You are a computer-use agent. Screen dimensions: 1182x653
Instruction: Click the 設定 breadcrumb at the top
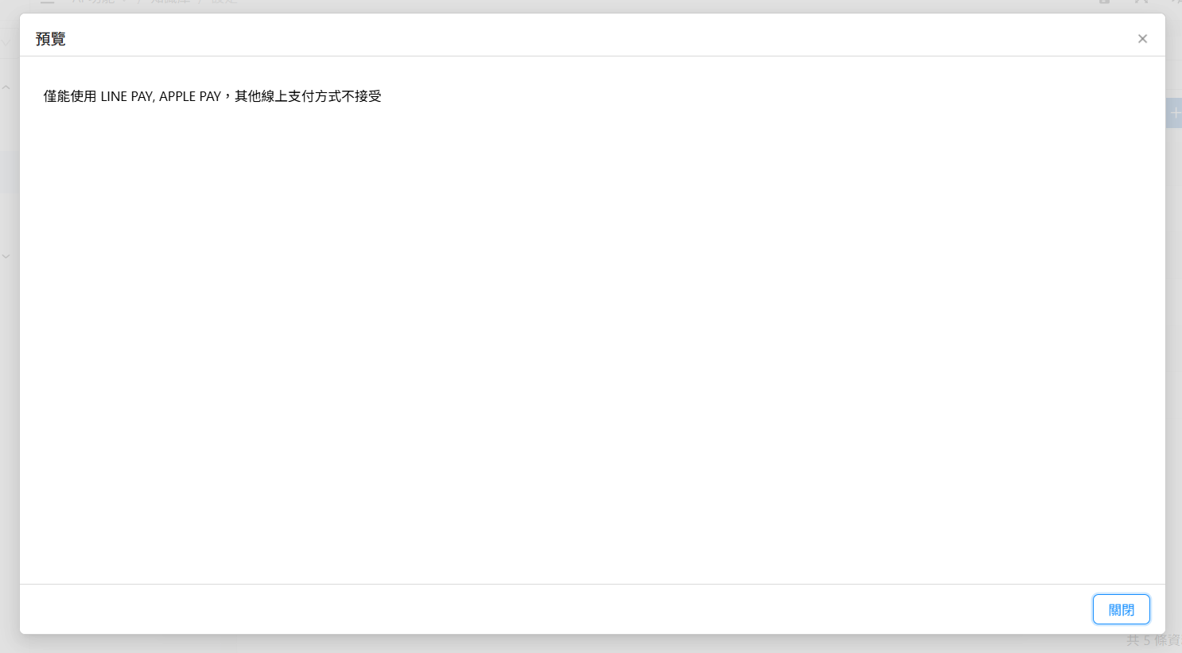(x=224, y=3)
